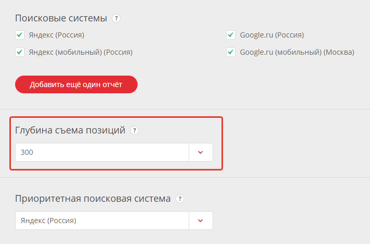
Task: Click the Глубина съема позиций heading
Action: click(70, 130)
